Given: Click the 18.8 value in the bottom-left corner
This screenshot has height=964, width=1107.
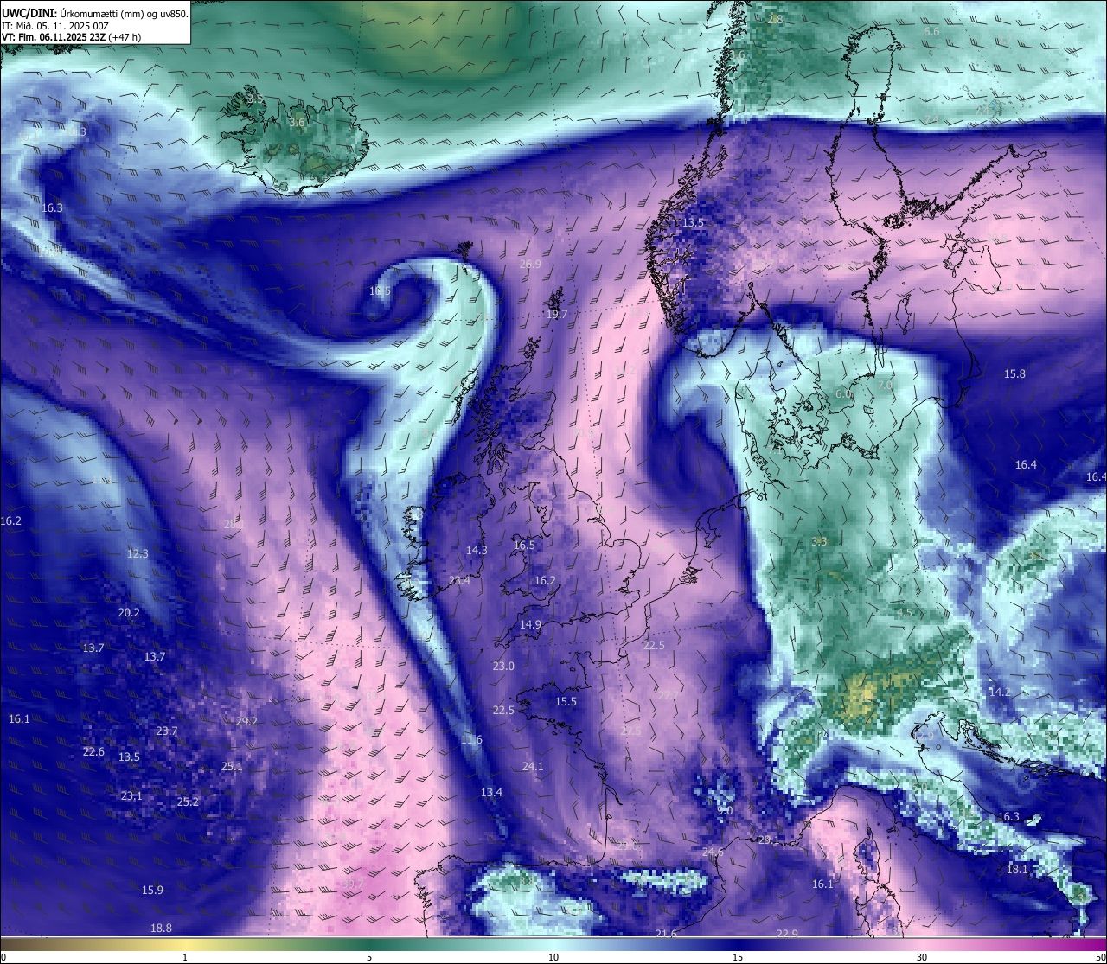Looking at the screenshot, I should [161, 928].
